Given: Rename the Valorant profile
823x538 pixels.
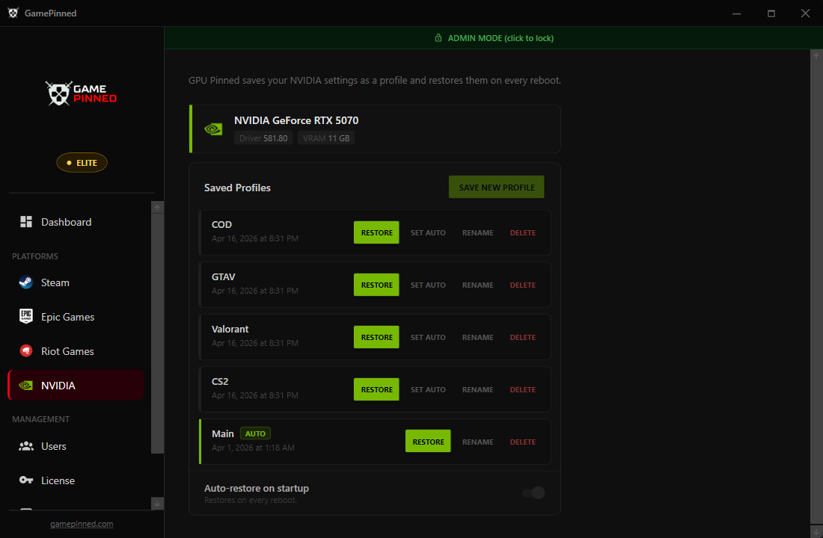Looking at the screenshot, I should tap(477, 337).
